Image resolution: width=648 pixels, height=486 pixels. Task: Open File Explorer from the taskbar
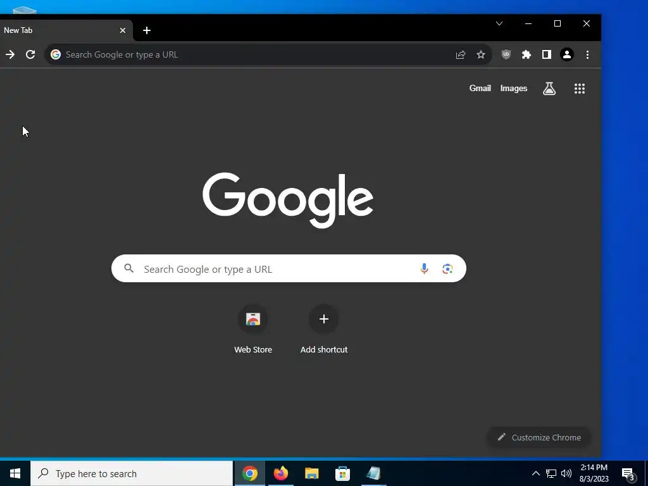(x=311, y=473)
